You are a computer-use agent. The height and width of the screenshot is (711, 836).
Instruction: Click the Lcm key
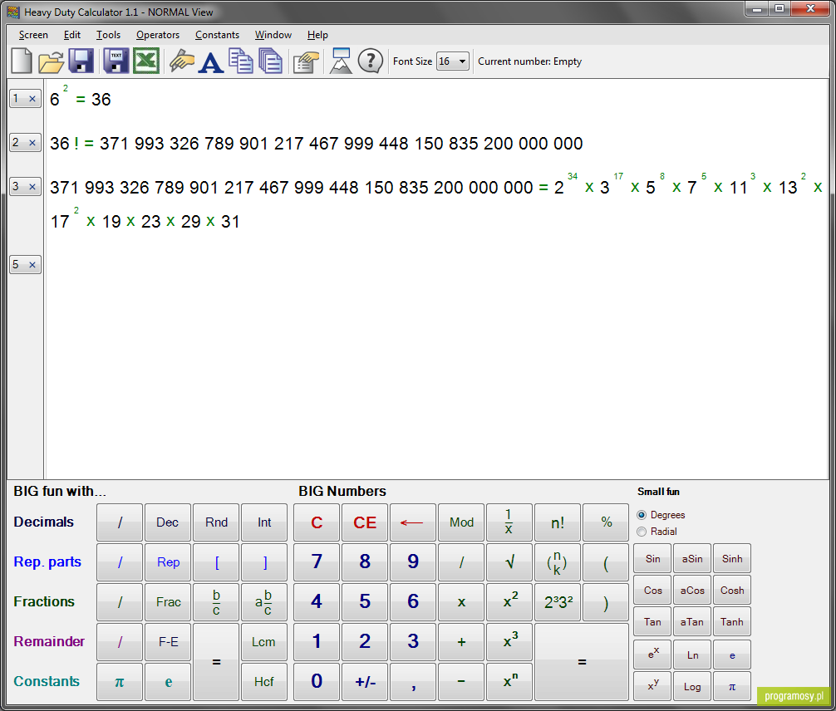[264, 642]
